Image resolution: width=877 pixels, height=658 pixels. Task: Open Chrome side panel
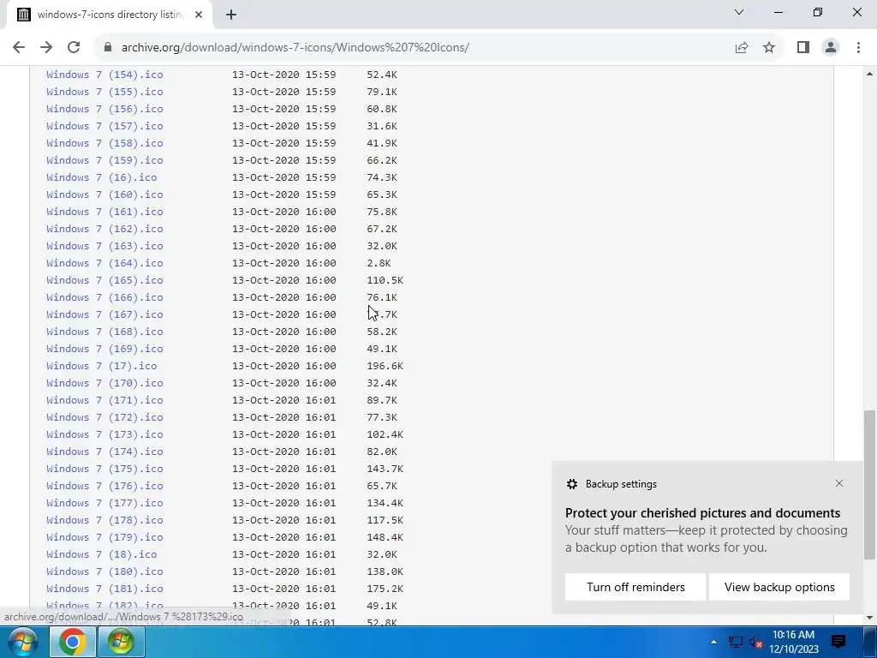pyautogui.click(x=803, y=47)
